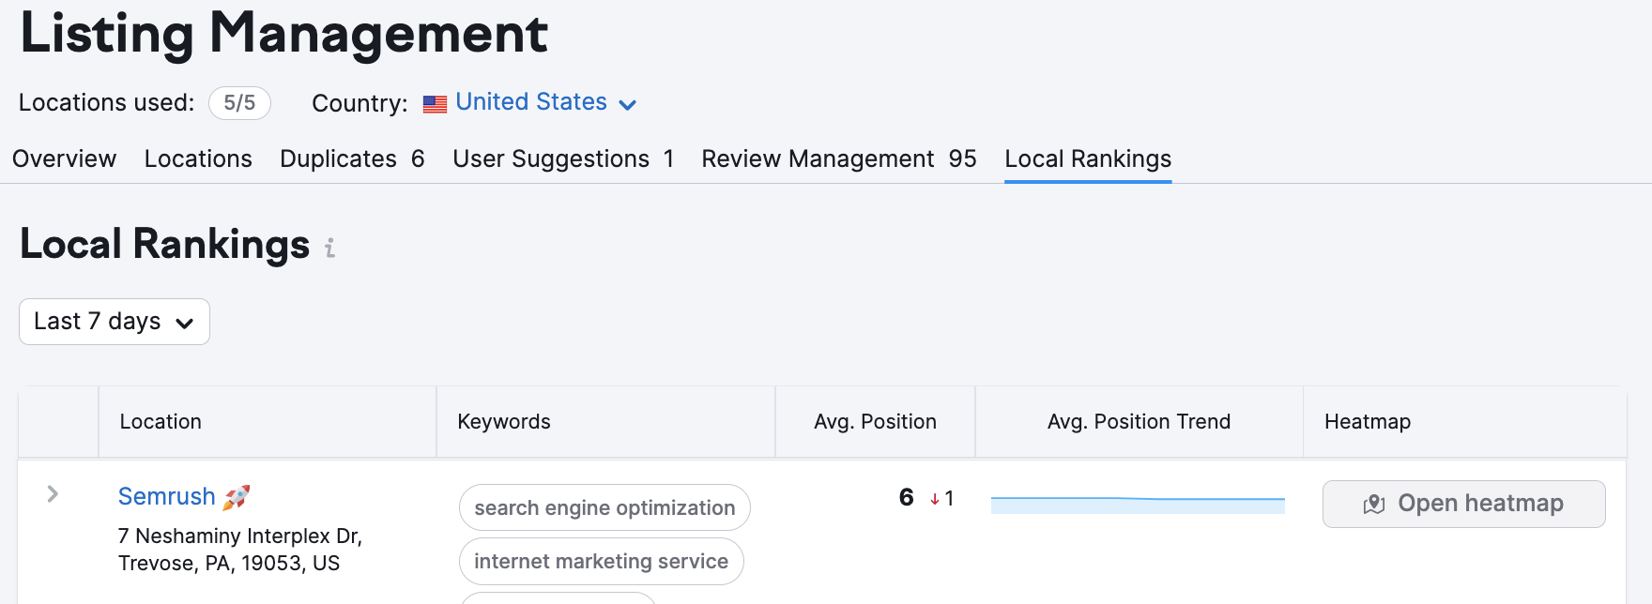This screenshot has width=1652, height=604.
Task: Click the 5/5 locations used badge
Action: coord(239,103)
